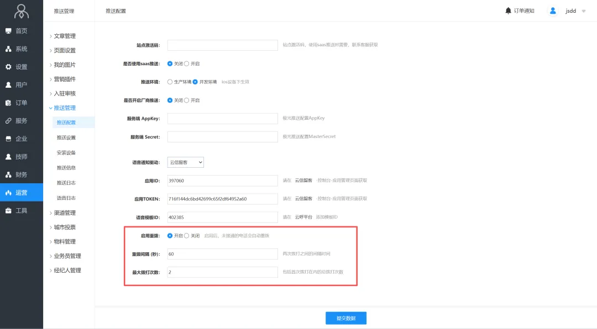Go to 安装设备 submenu item

(x=66, y=152)
